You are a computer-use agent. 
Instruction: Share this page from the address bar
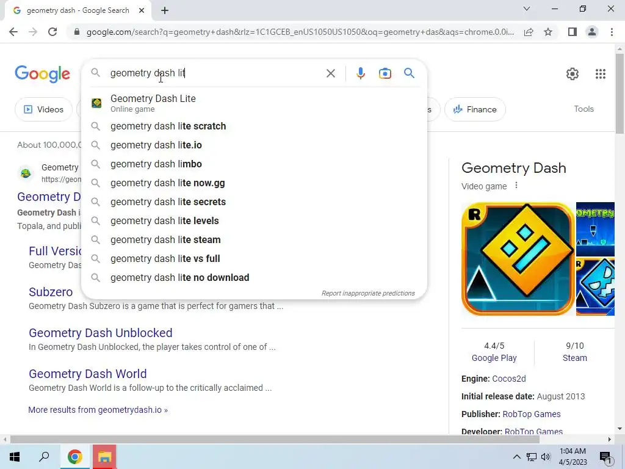point(529,32)
